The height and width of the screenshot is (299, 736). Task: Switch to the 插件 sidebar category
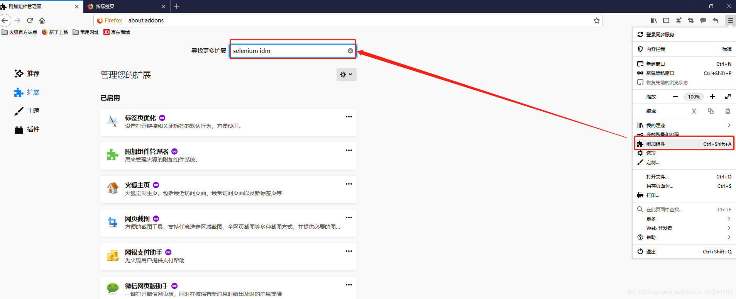click(x=27, y=129)
